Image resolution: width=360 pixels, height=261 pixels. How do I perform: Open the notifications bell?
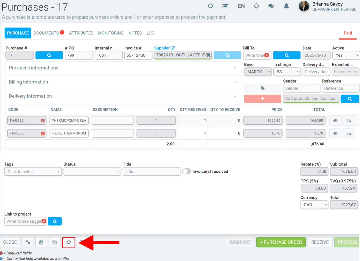pyautogui.click(x=286, y=6)
